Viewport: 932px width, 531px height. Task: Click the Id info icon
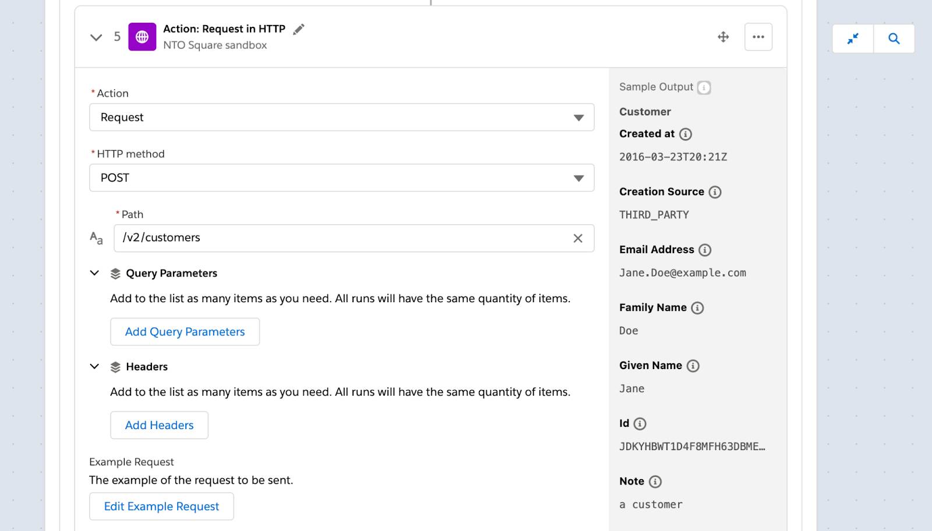(640, 424)
